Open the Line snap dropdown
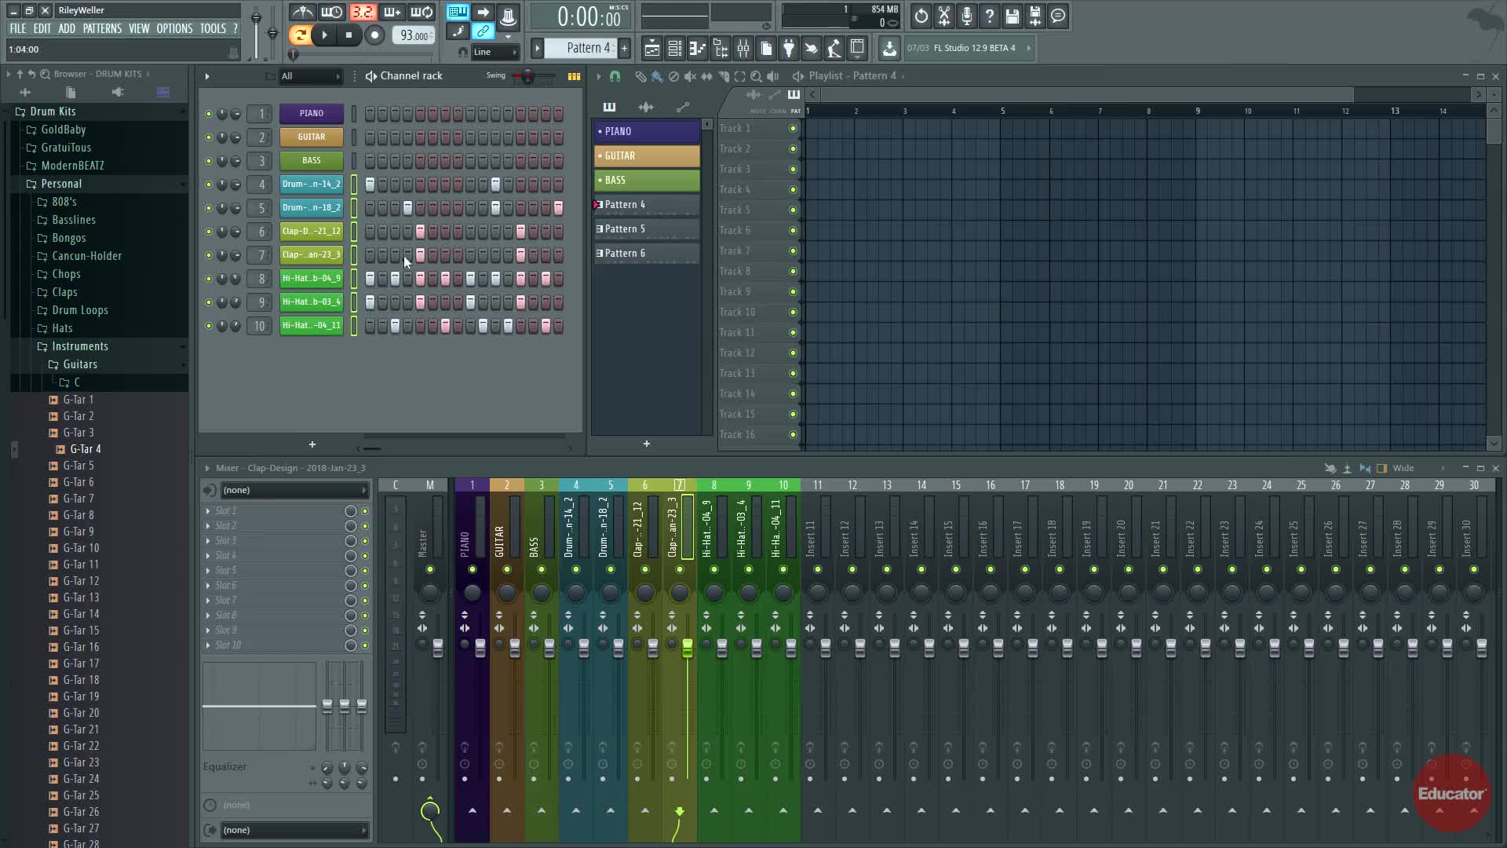 [495, 52]
